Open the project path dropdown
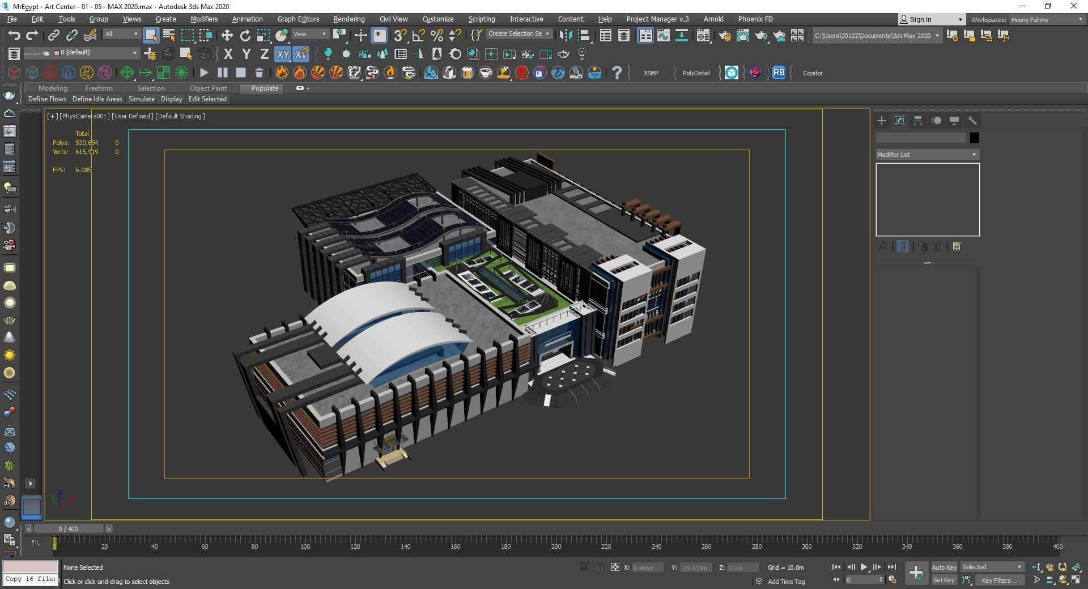 point(877,36)
